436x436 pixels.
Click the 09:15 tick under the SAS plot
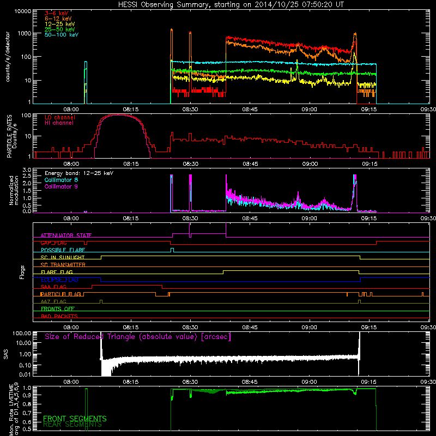coord(369,382)
